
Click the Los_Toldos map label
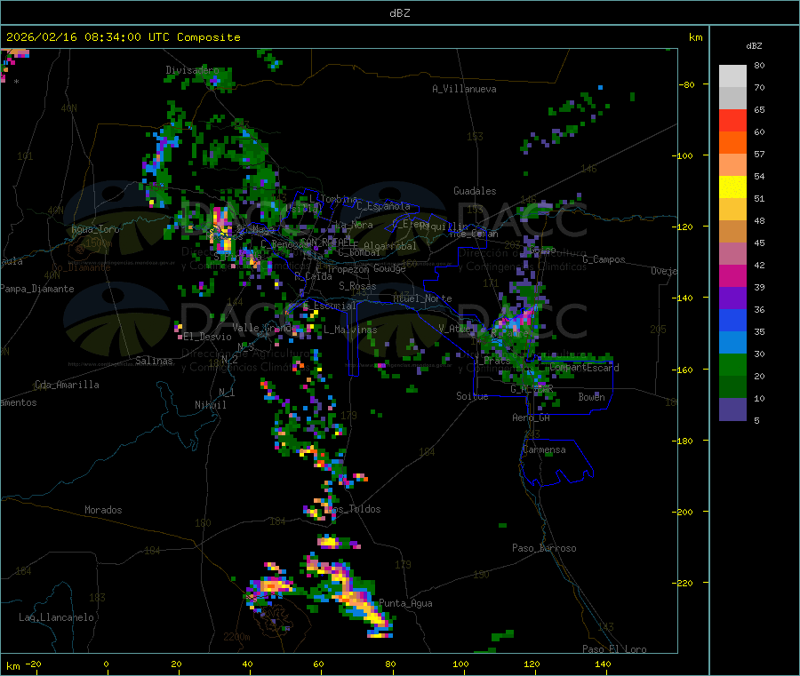point(354,509)
